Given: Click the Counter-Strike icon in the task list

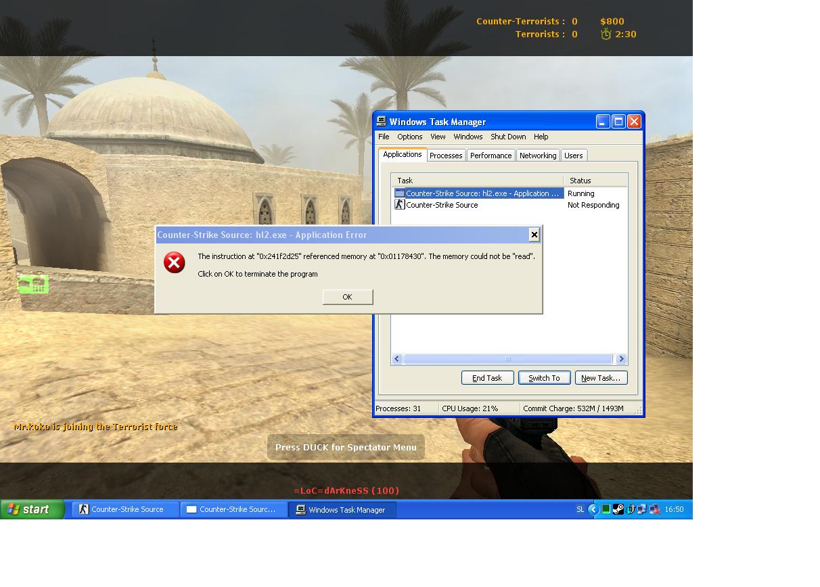Looking at the screenshot, I should coord(399,205).
